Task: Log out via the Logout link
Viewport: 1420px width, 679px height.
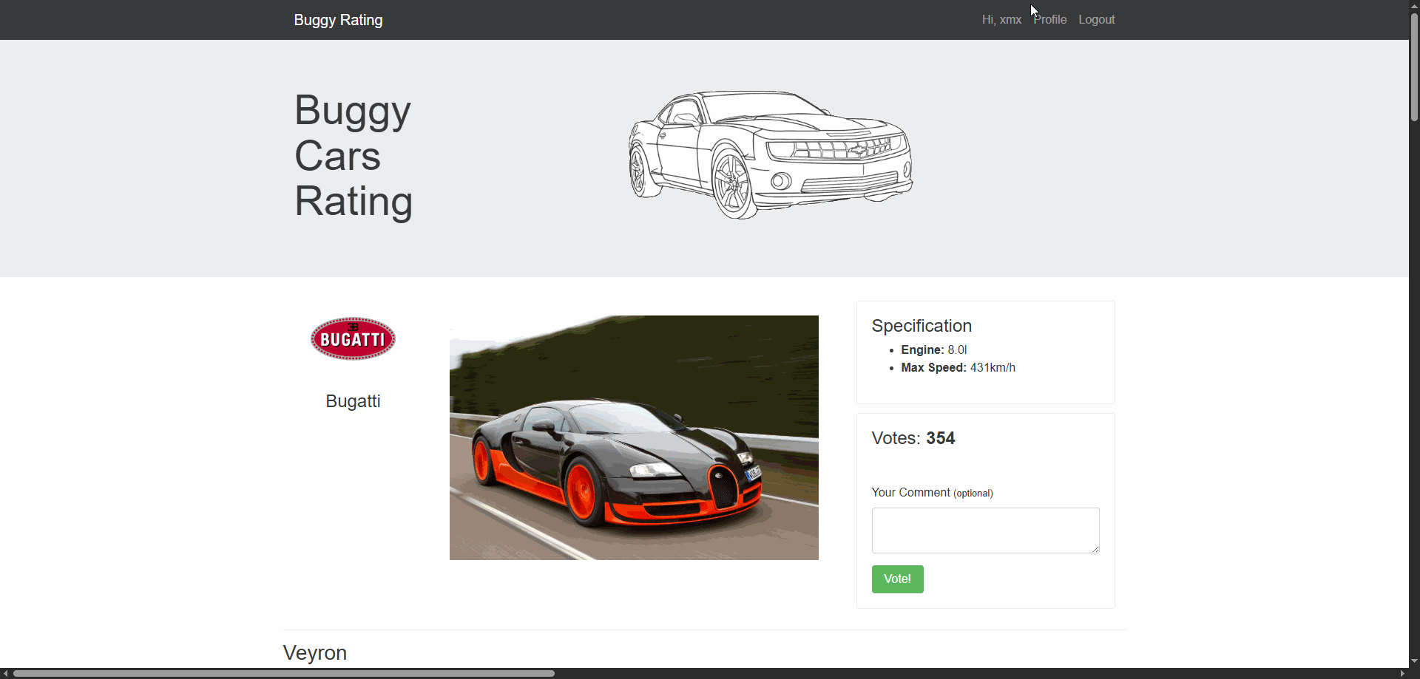Action: [1096, 20]
